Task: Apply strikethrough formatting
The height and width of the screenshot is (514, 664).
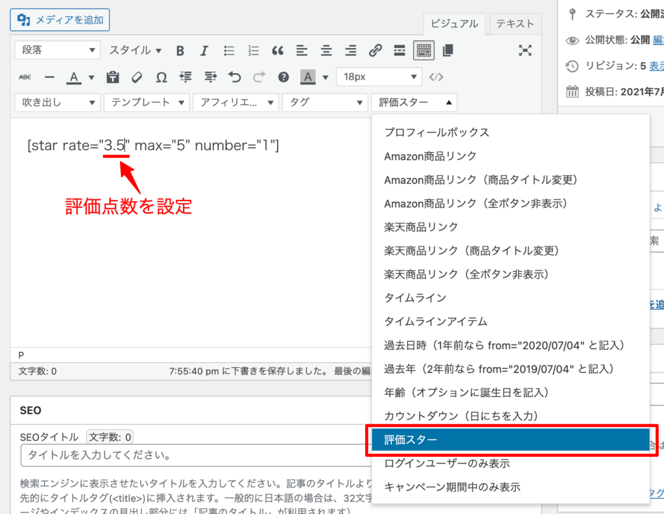Action: pyautogui.click(x=25, y=77)
